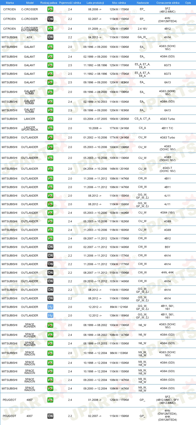
Task: Click hybrid Hy icon for Outlander 89kW
Action: click(x=50, y=307)
